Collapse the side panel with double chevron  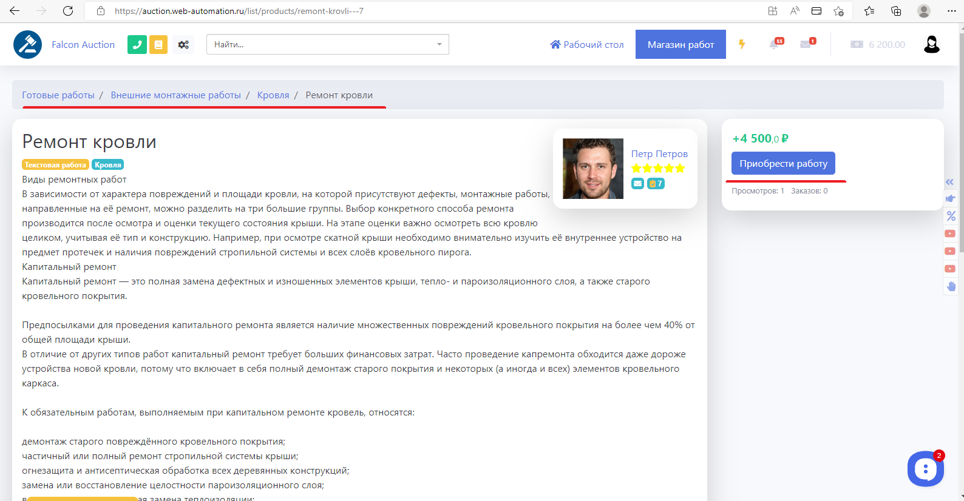pos(950,182)
